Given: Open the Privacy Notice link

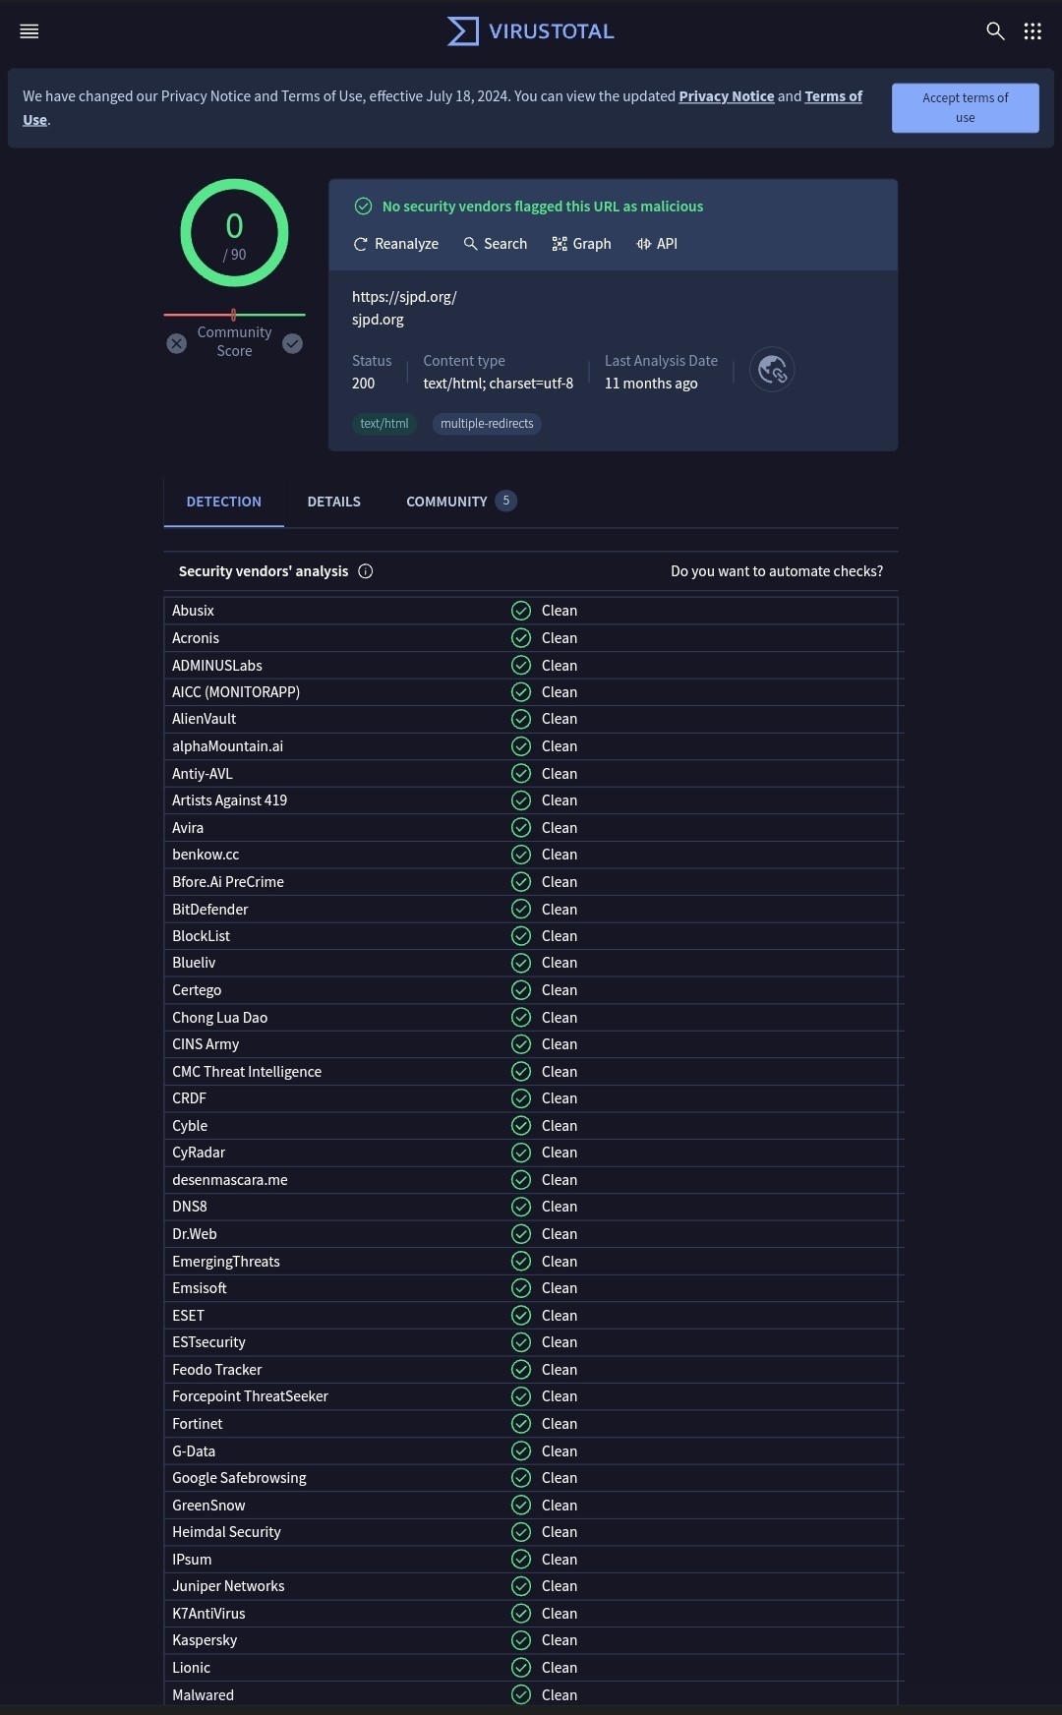Looking at the screenshot, I should 727,96.
